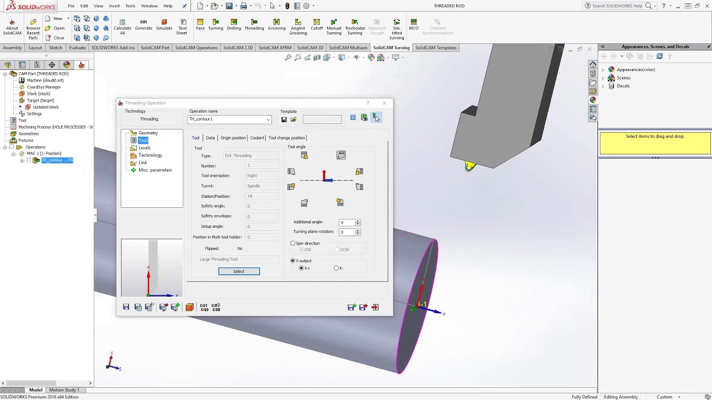The image size is (712, 400).
Task: Add a Cutoff operation
Action: (x=317, y=25)
